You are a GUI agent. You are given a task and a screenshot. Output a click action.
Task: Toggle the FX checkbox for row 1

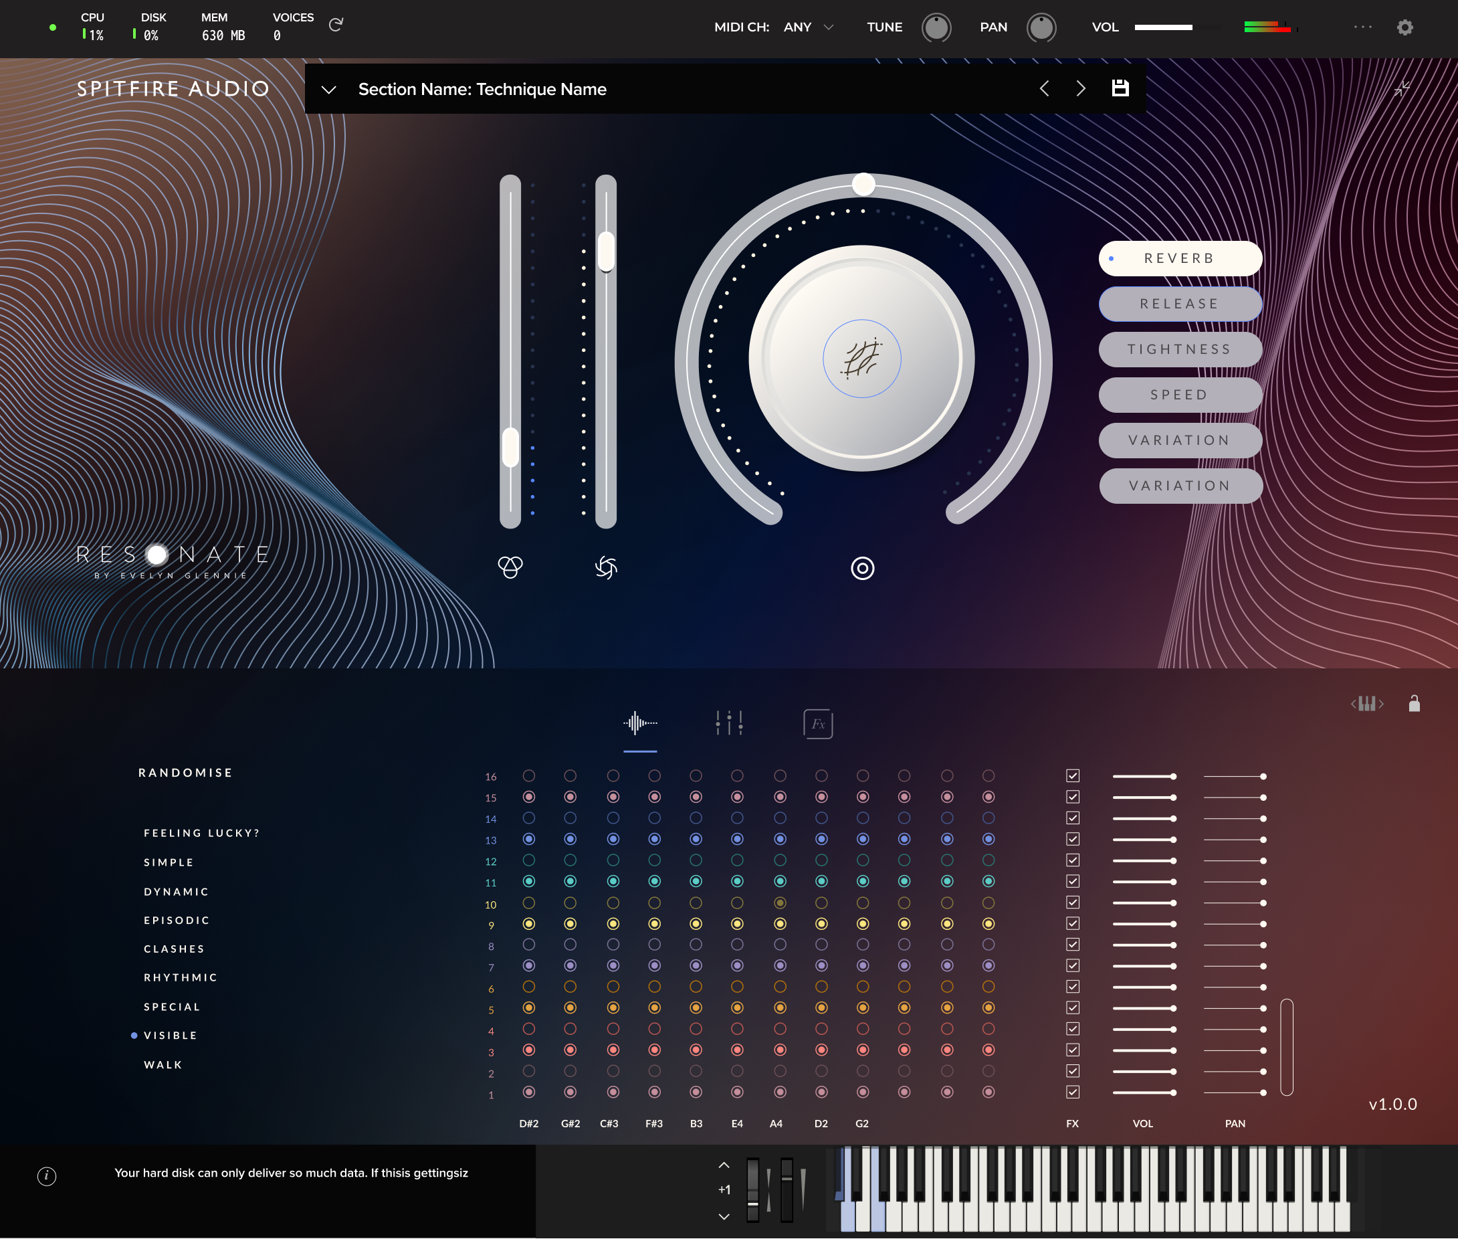tap(1073, 1092)
